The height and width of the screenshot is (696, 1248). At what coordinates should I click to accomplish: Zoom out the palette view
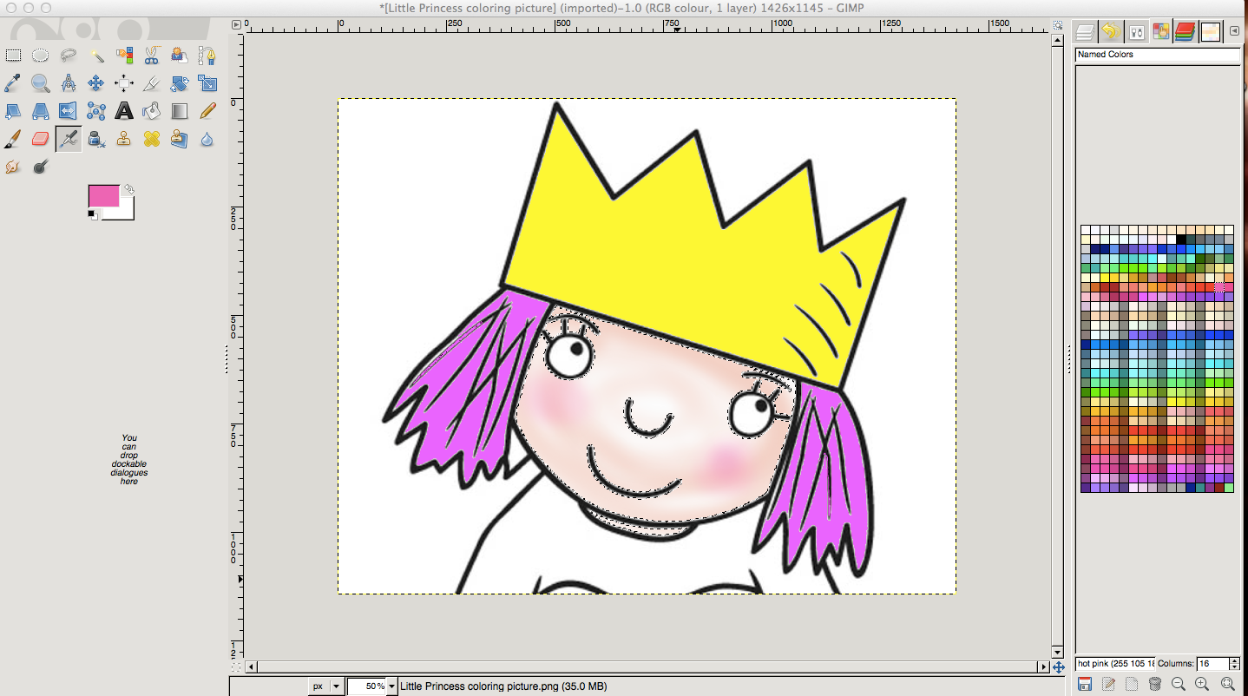1179,685
